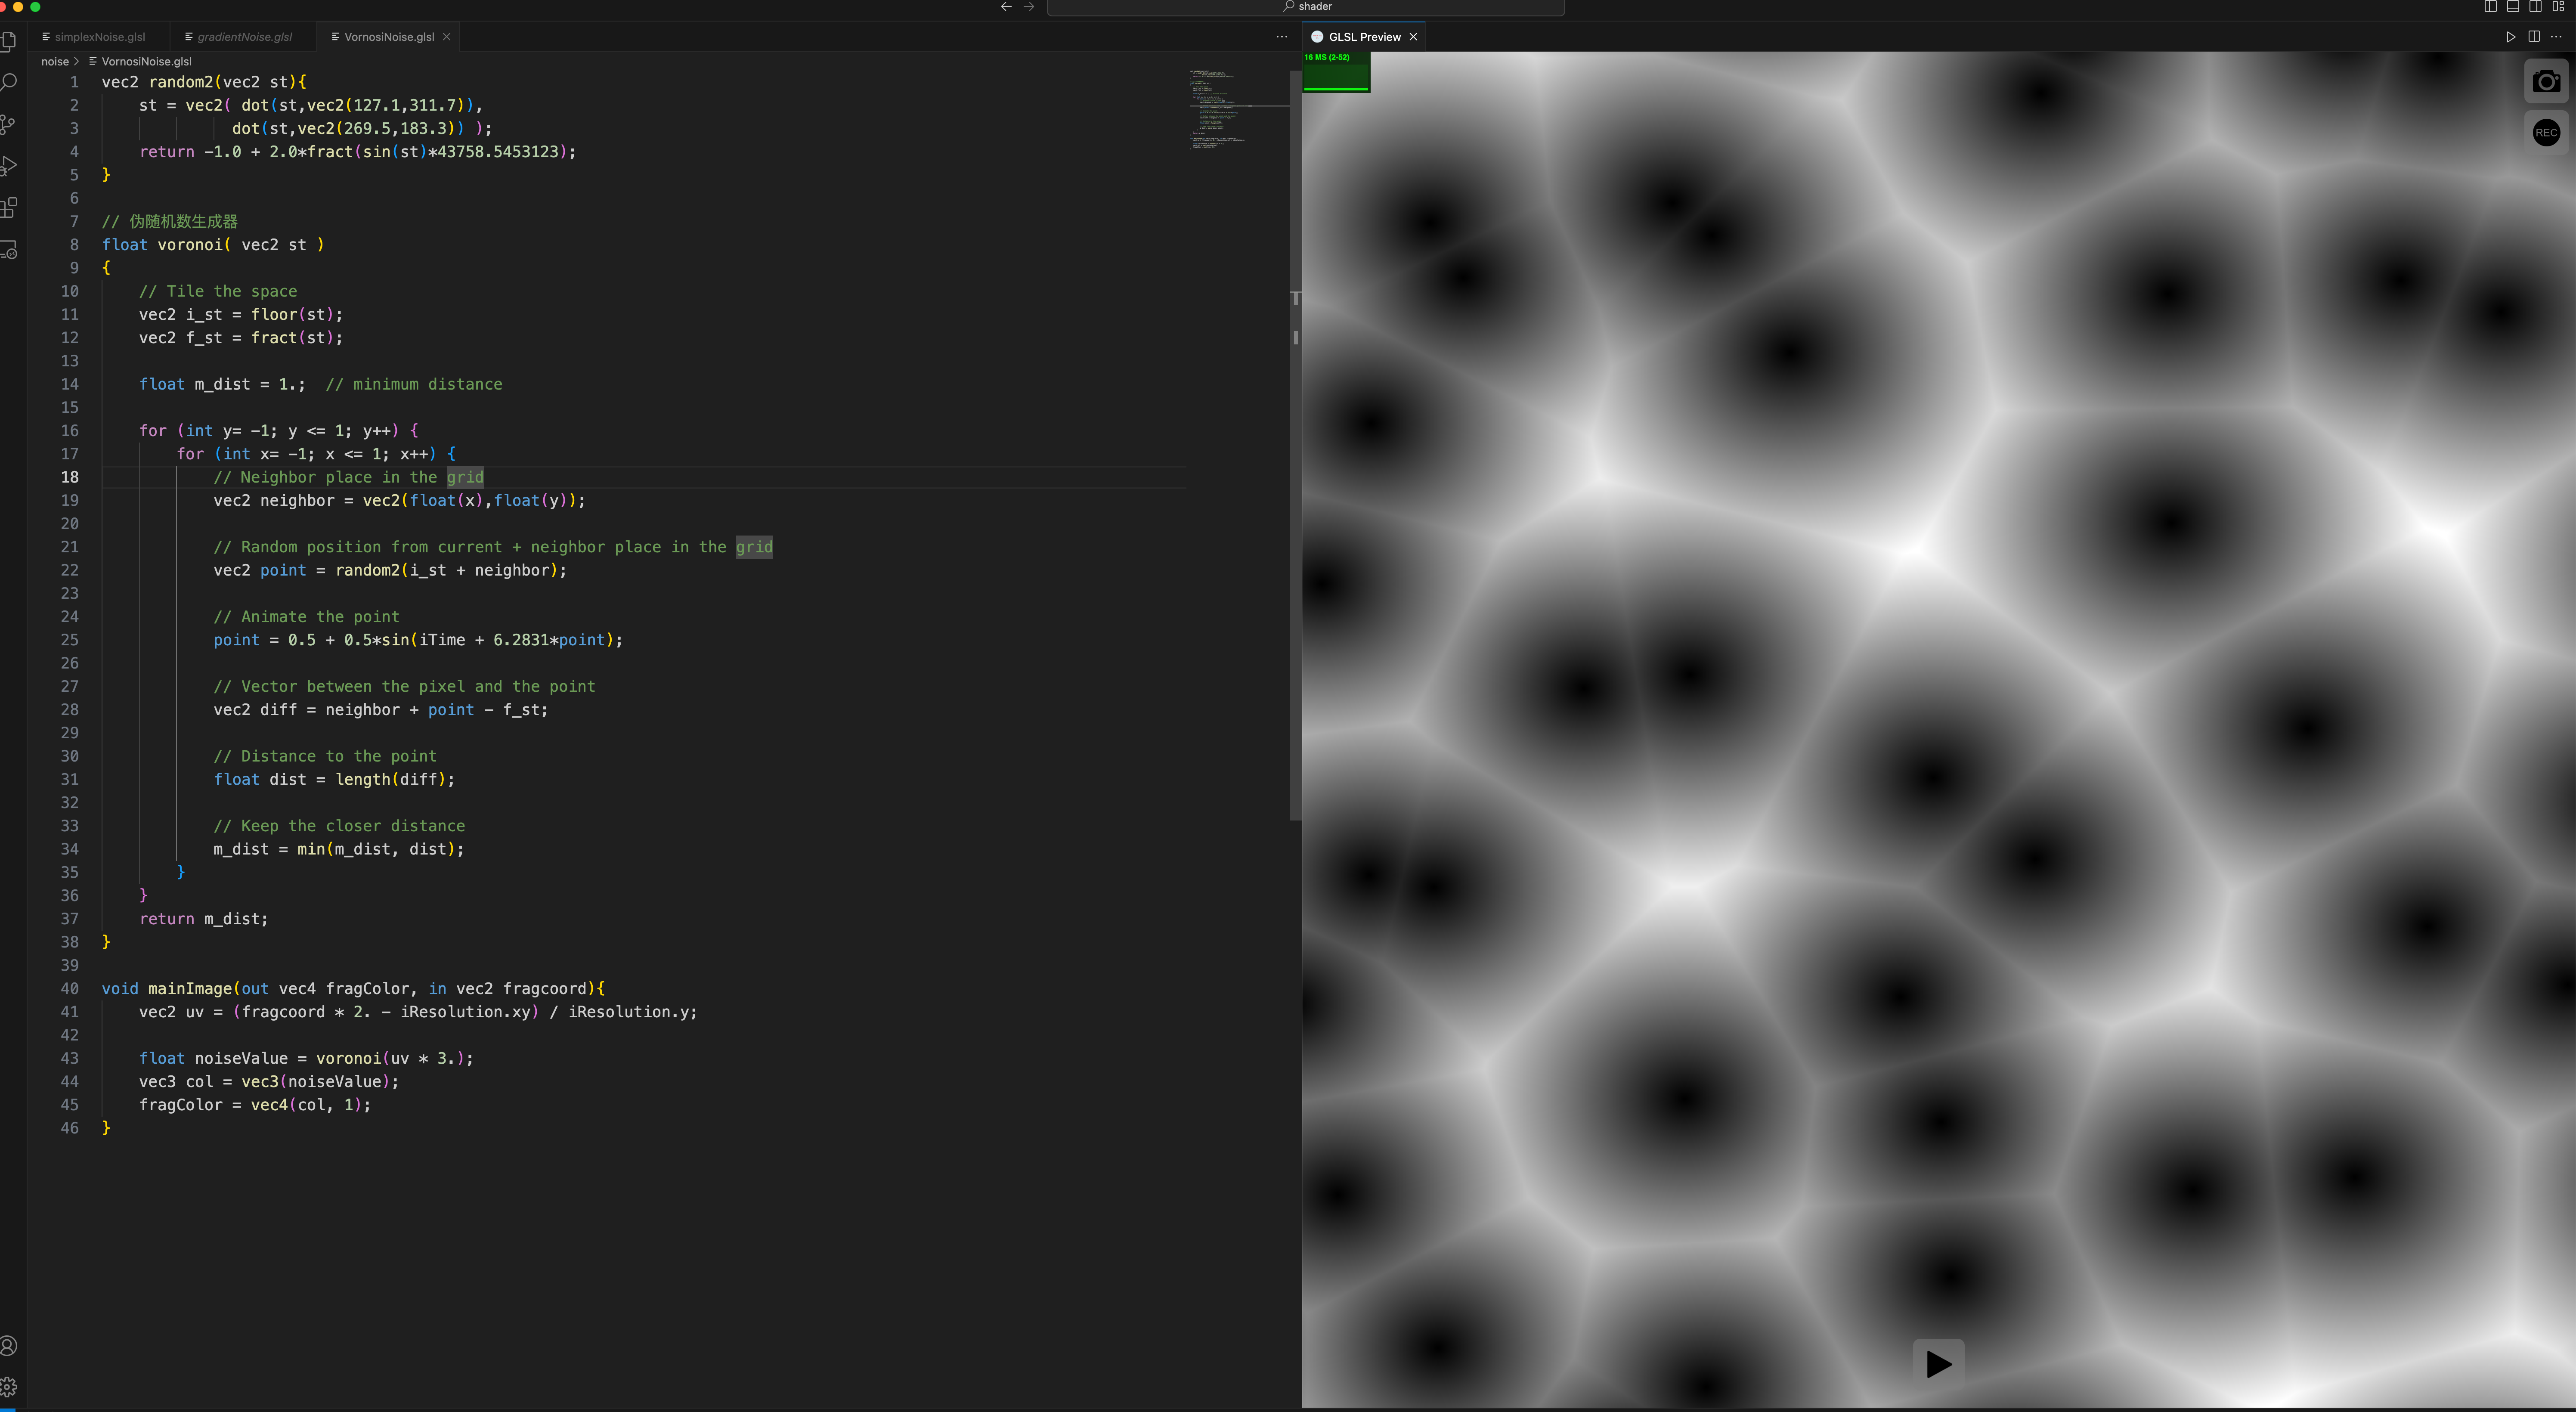Open the Remote Explorer view

[9, 250]
